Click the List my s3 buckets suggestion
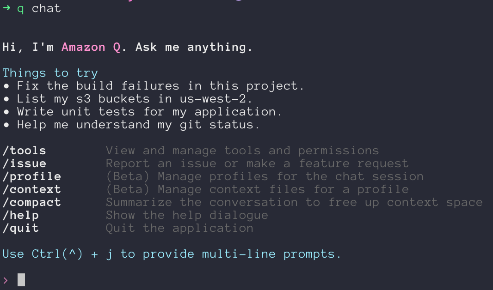Screen dimensions: 493x290 [x=135, y=99]
